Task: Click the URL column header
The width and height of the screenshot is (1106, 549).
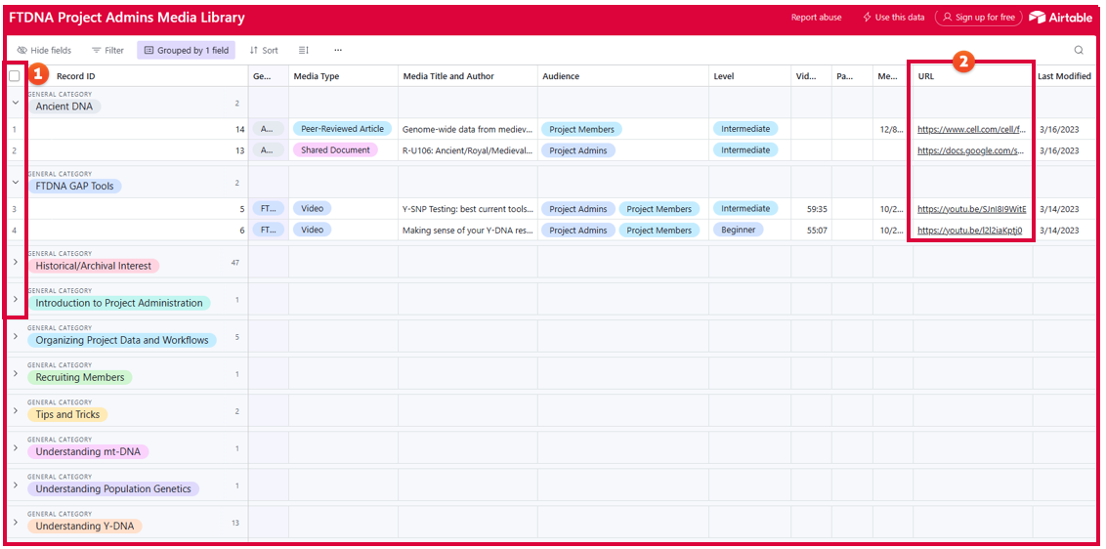Action: 973,76
